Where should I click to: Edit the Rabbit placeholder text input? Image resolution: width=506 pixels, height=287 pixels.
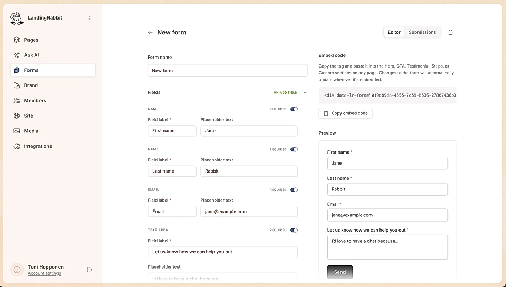click(x=249, y=171)
